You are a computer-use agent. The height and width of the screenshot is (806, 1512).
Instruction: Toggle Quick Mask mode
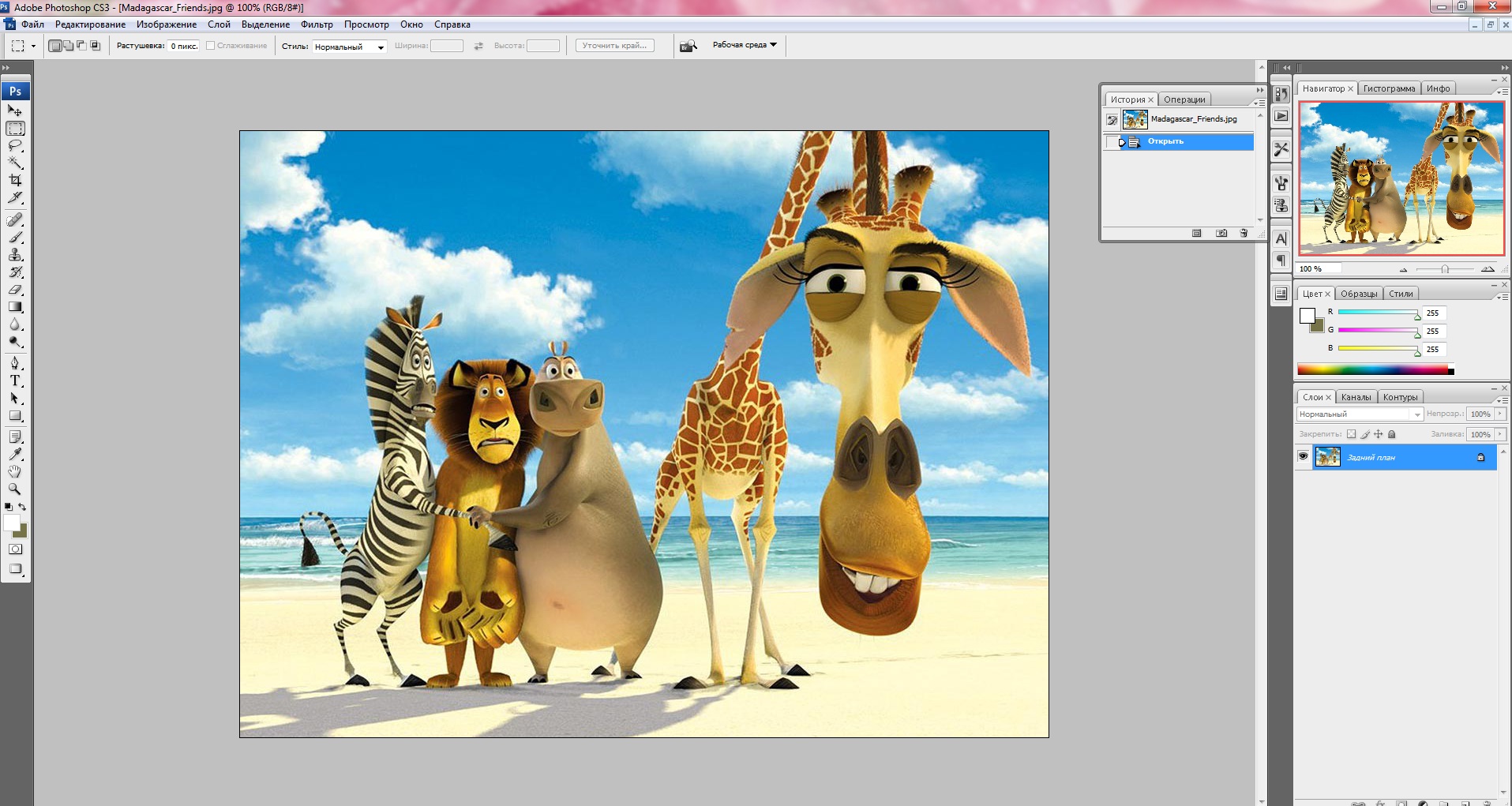(15, 549)
